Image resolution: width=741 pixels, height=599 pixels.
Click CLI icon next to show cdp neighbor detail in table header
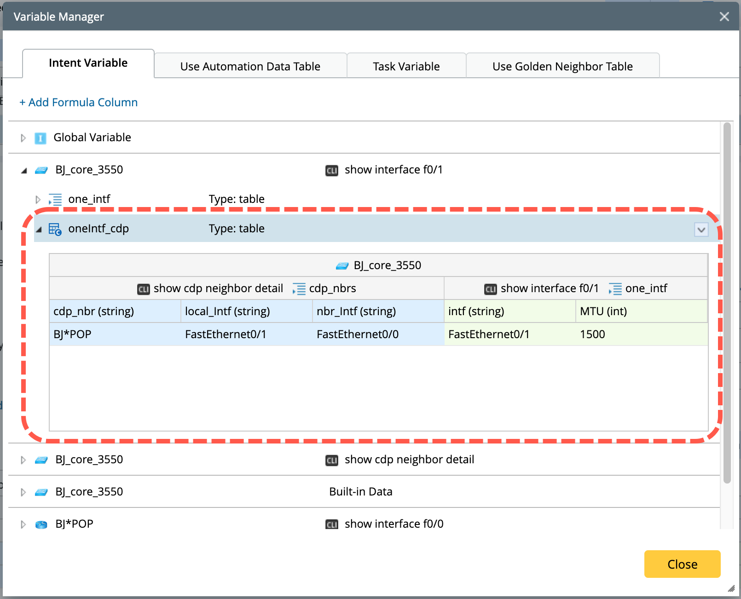144,289
